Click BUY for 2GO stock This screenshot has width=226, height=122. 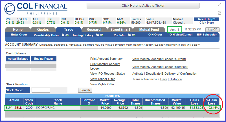9,108
